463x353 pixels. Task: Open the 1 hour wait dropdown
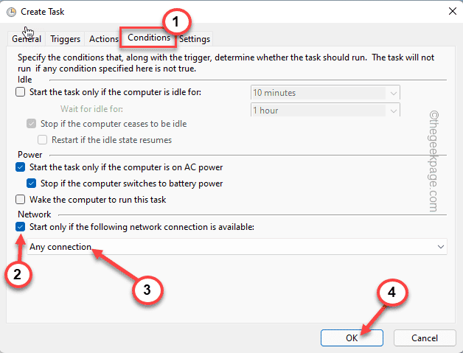[394, 111]
